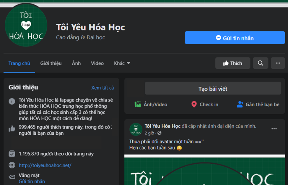Image resolution: width=288 pixels, height=185 pixels.
Task: Open the page's ... options menu
Action: pos(278,63)
